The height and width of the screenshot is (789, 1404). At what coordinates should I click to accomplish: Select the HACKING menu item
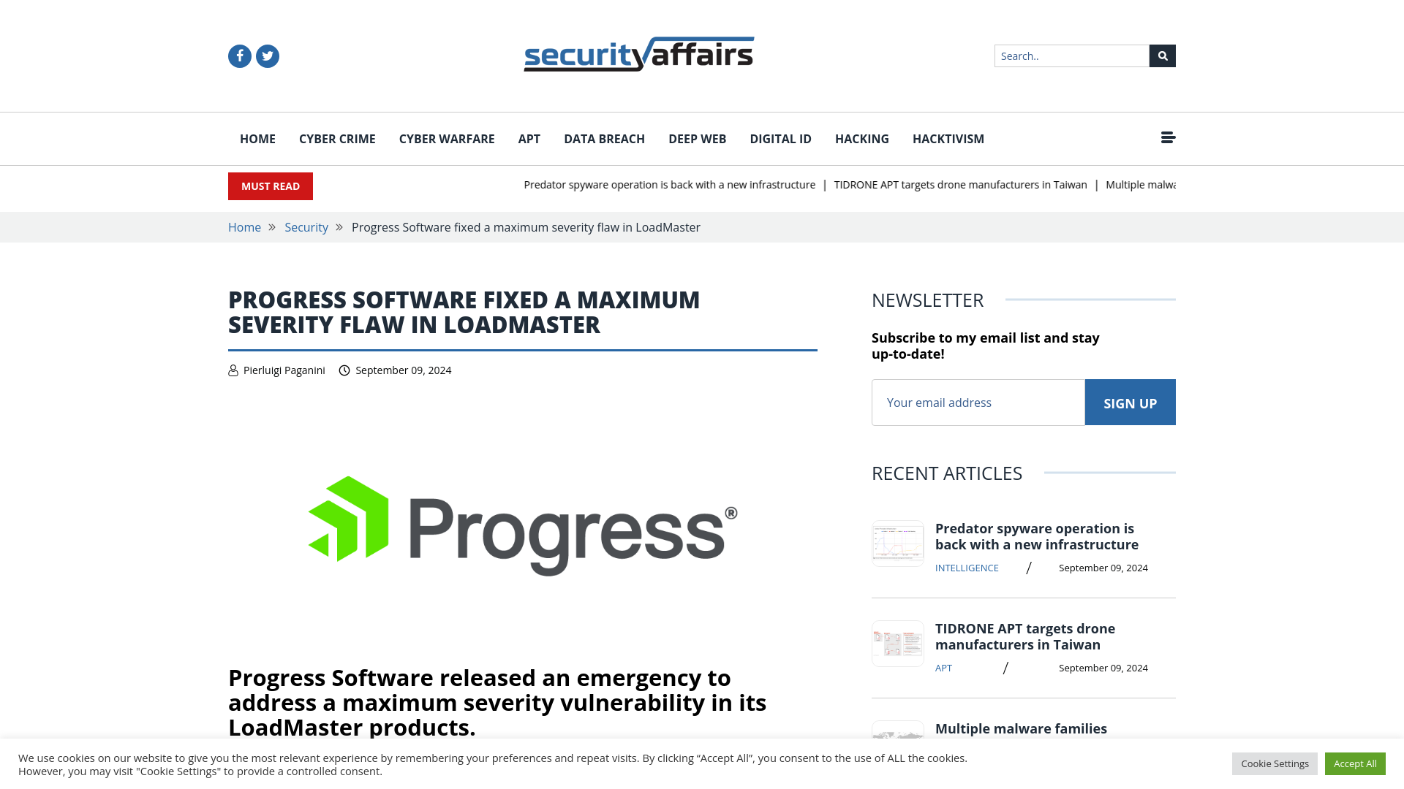(861, 139)
